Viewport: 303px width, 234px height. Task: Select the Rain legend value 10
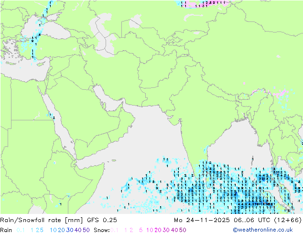pyautogui.click(x=54, y=230)
